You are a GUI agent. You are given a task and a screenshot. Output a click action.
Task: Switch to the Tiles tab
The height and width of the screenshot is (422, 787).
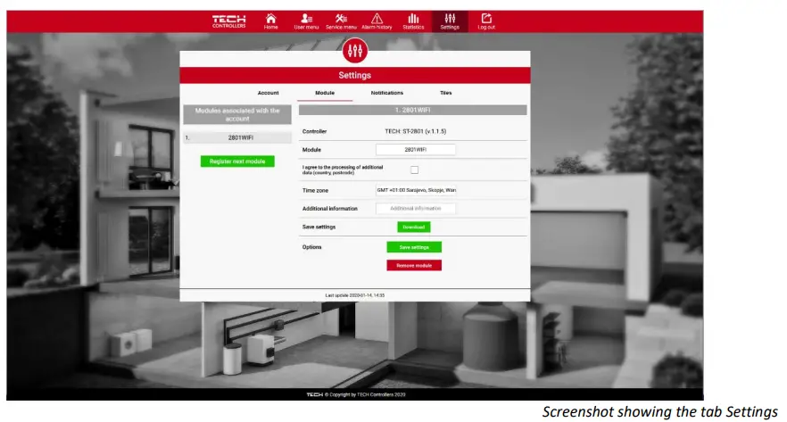pyautogui.click(x=446, y=93)
